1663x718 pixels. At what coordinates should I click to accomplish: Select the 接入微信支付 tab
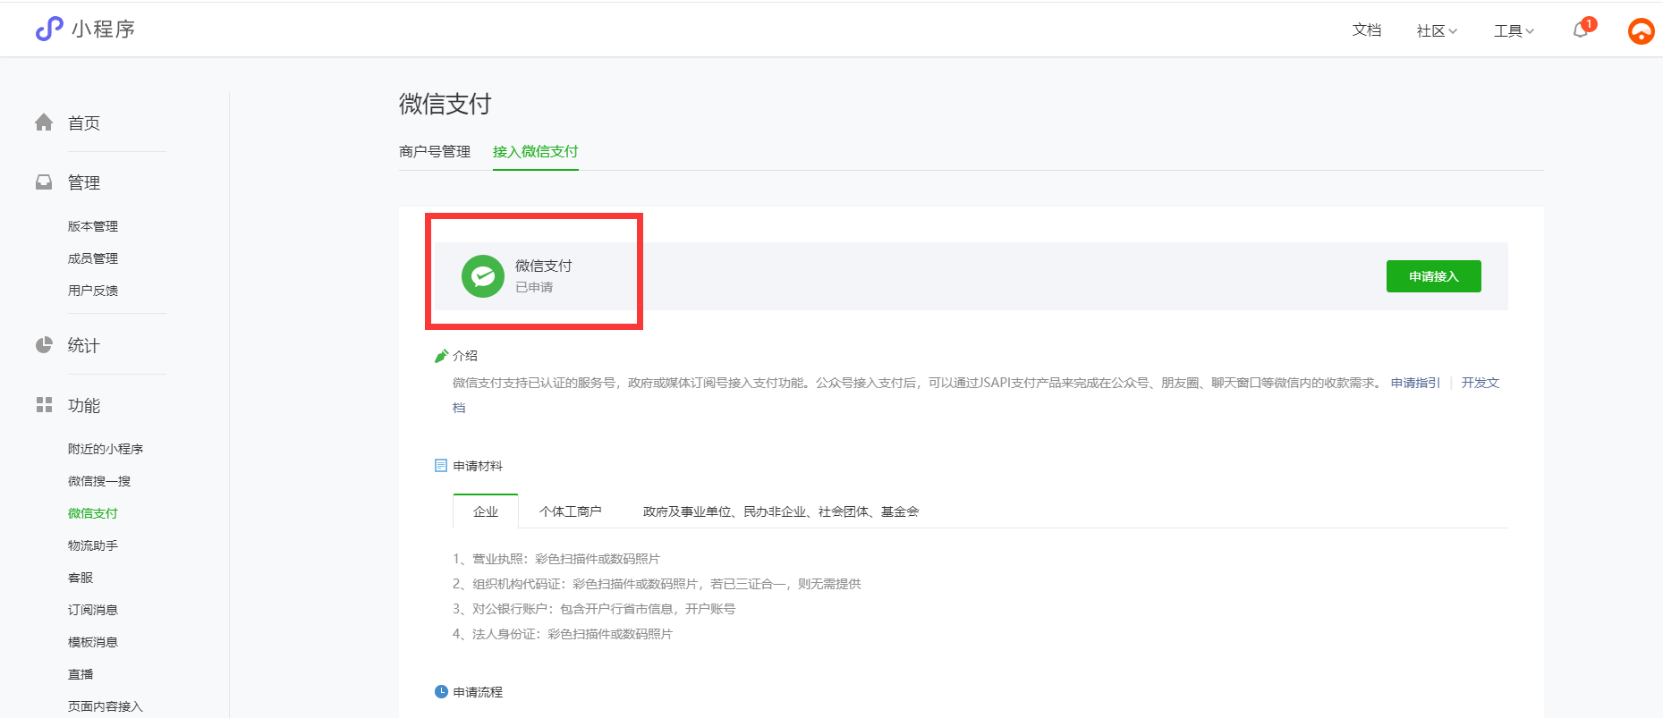click(536, 151)
